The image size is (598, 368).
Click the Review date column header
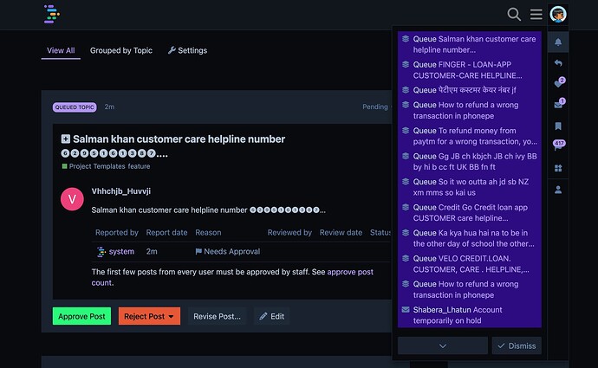pos(341,232)
